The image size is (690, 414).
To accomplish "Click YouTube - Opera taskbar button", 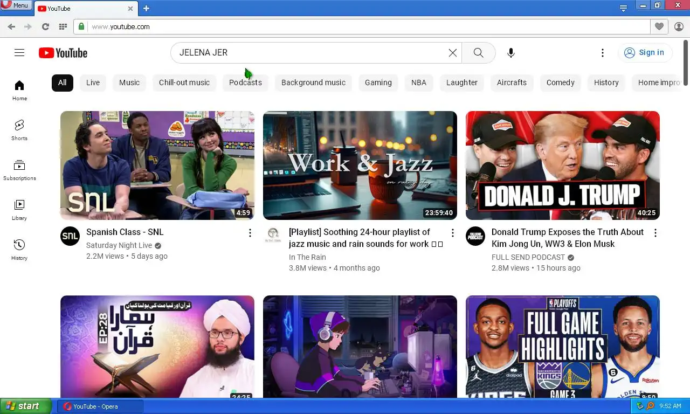I will coord(100,406).
